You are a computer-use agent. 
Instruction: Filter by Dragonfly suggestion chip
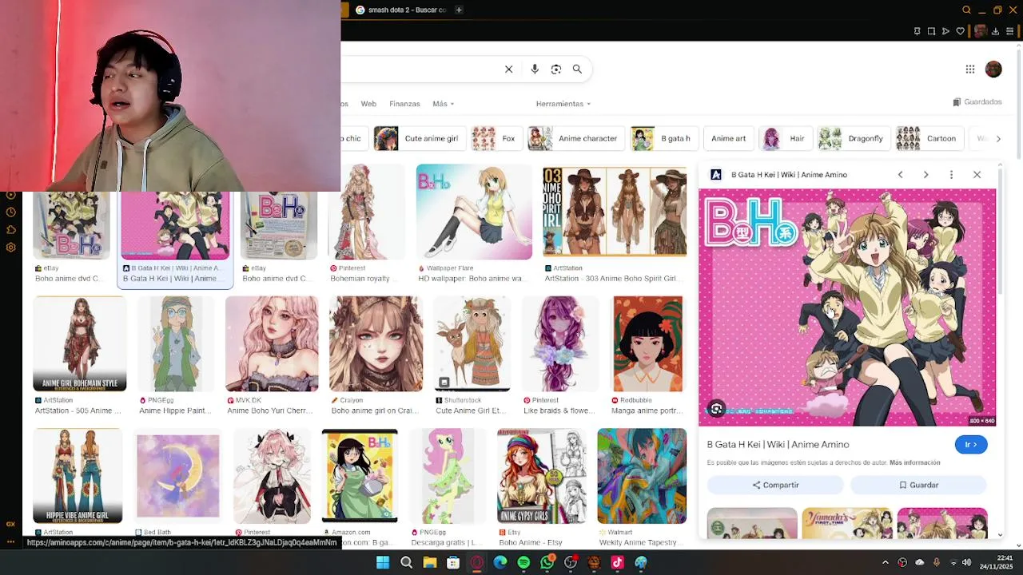click(x=852, y=138)
